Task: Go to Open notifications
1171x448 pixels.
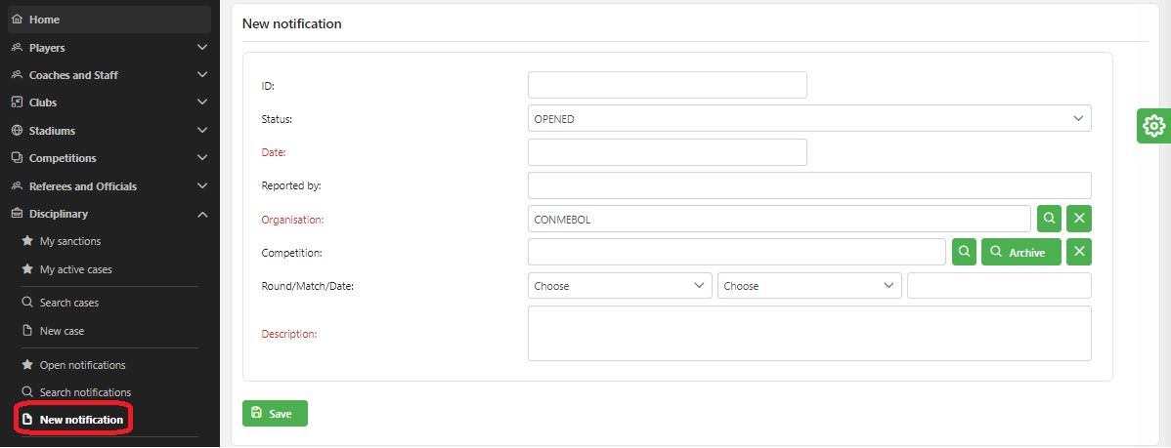Action: [82, 365]
